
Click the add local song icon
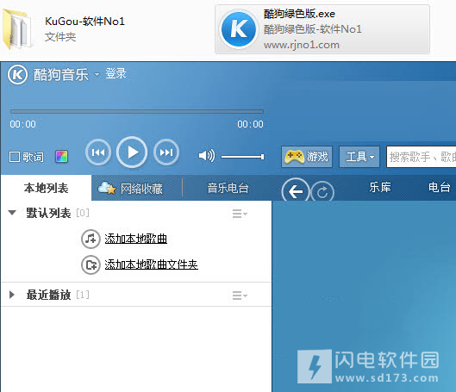[91, 239]
